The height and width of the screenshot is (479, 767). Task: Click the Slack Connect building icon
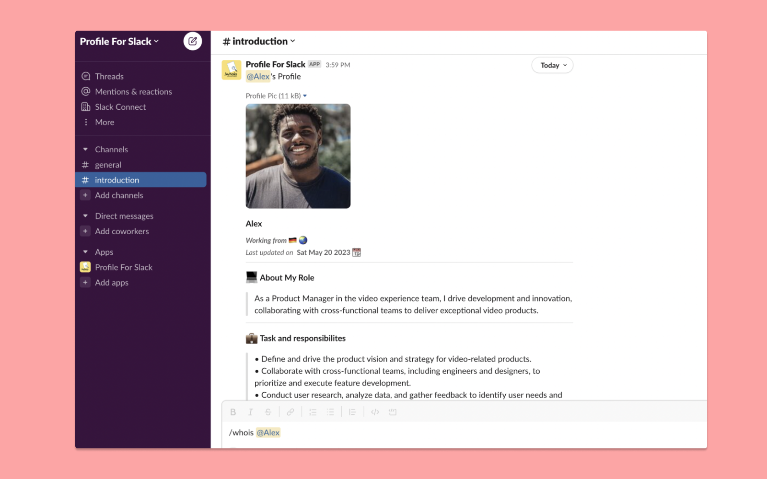pyautogui.click(x=86, y=107)
